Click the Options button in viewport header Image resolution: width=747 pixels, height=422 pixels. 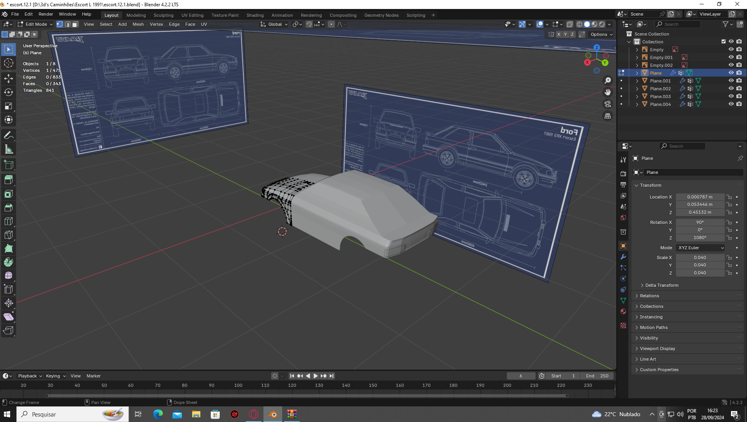(x=601, y=34)
